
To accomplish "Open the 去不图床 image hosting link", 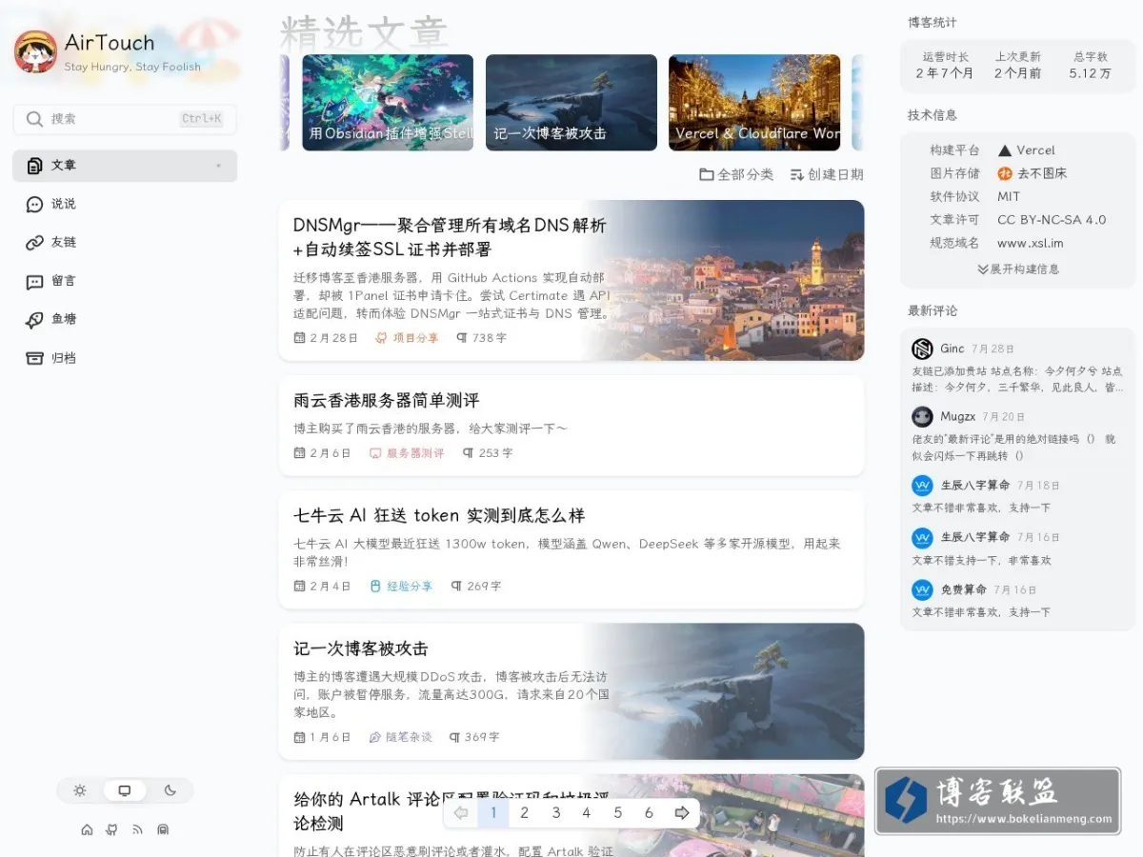I will 1033,173.
